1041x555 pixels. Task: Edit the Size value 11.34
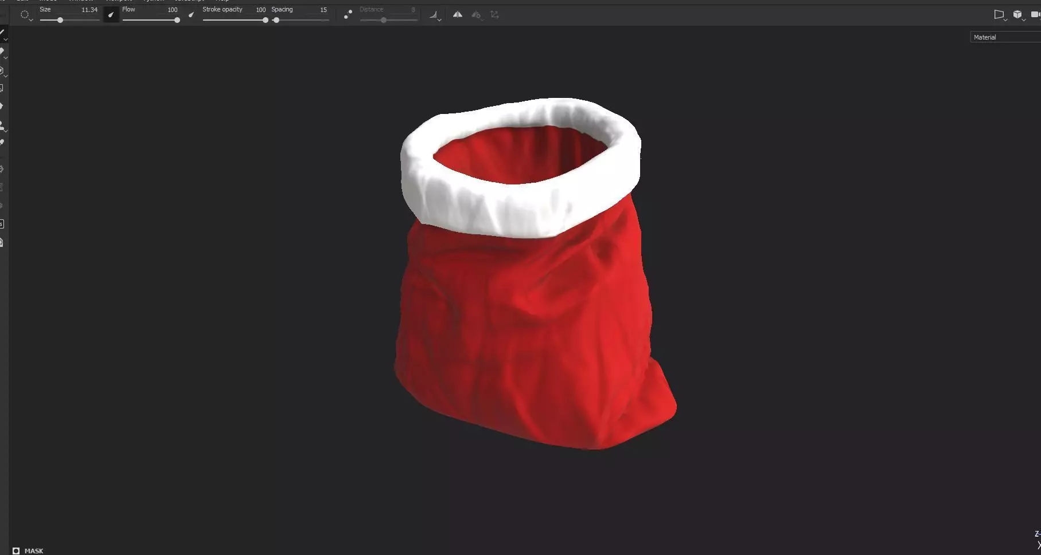tap(89, 10)
